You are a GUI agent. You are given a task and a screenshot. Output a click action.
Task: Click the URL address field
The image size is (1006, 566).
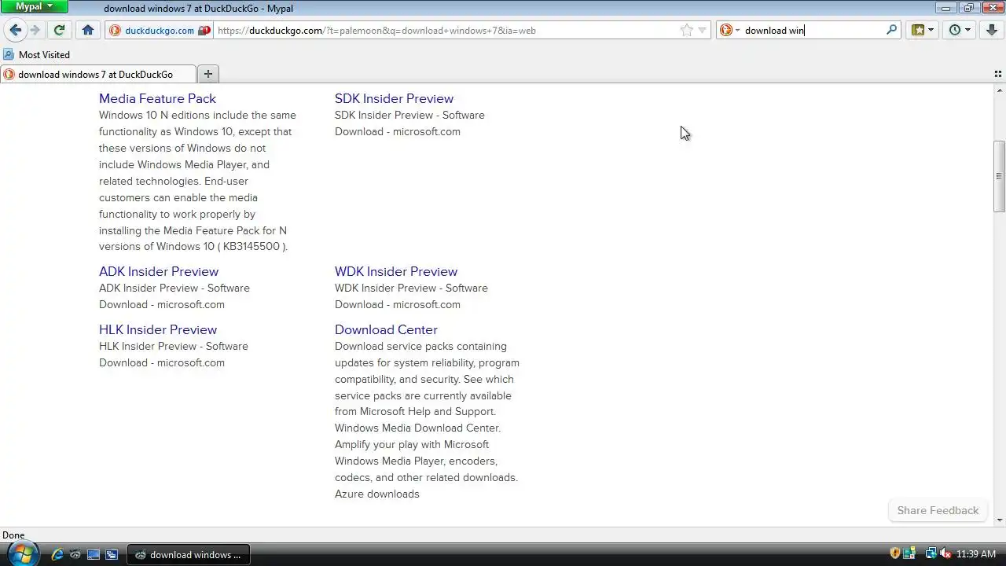point(445,31)
